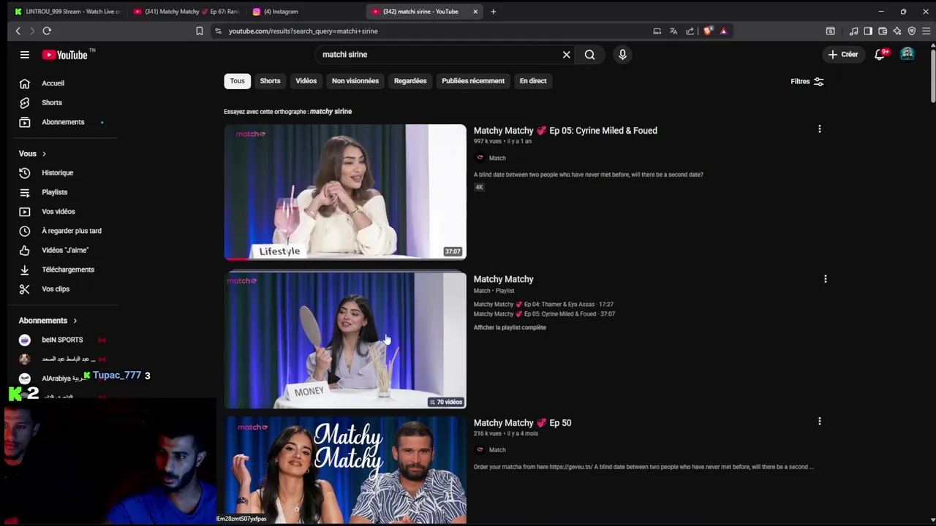The height and width of the screenshot is (526, 936).
Task: Open the Ep 05 Lifestyle video thumbnail
Action: click(x=344, y=192)
